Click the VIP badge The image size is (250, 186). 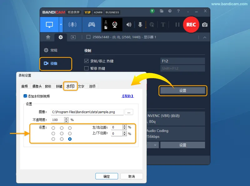click(87, 12)
